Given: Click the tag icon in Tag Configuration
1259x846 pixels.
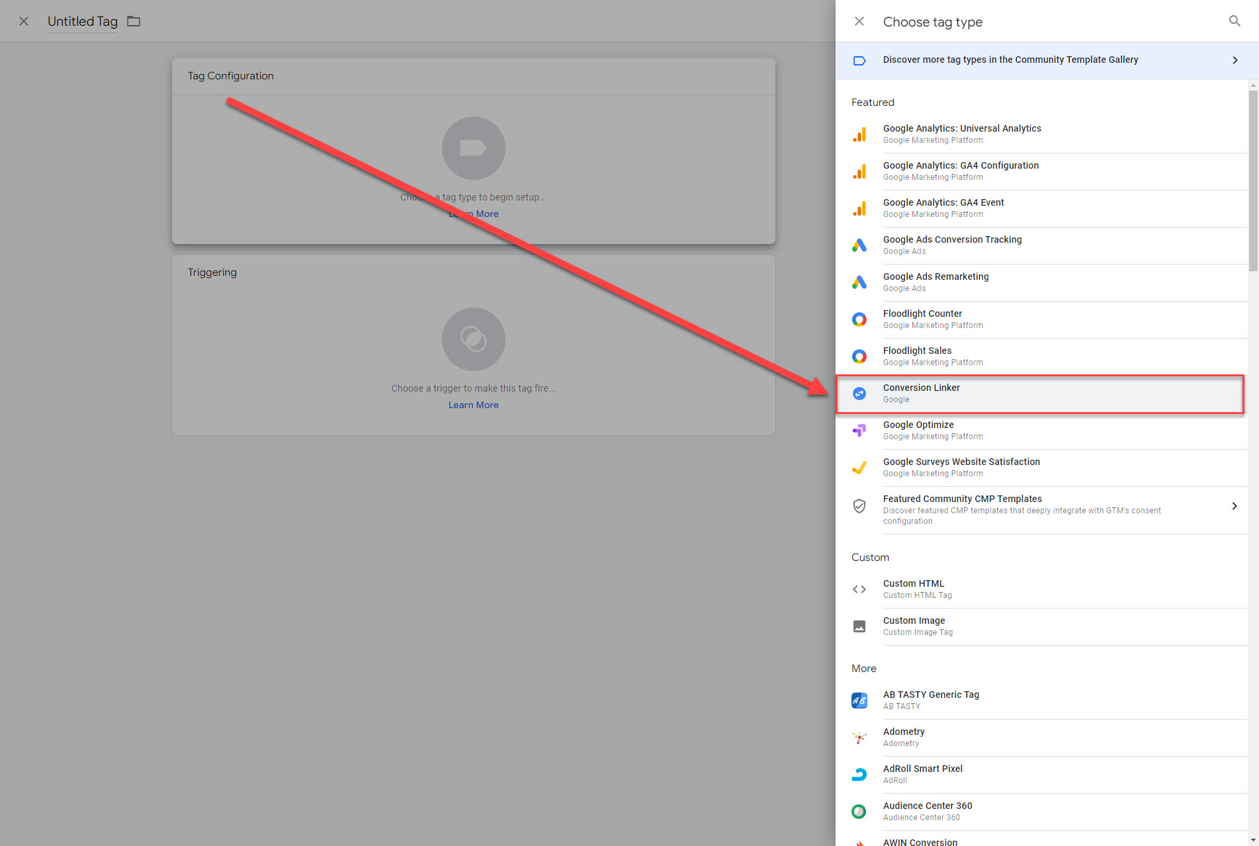Looking at the screenshot, I should (x=473, y=148).
